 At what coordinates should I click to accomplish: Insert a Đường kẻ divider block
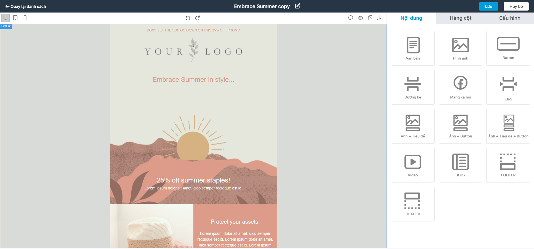[413, 87]
